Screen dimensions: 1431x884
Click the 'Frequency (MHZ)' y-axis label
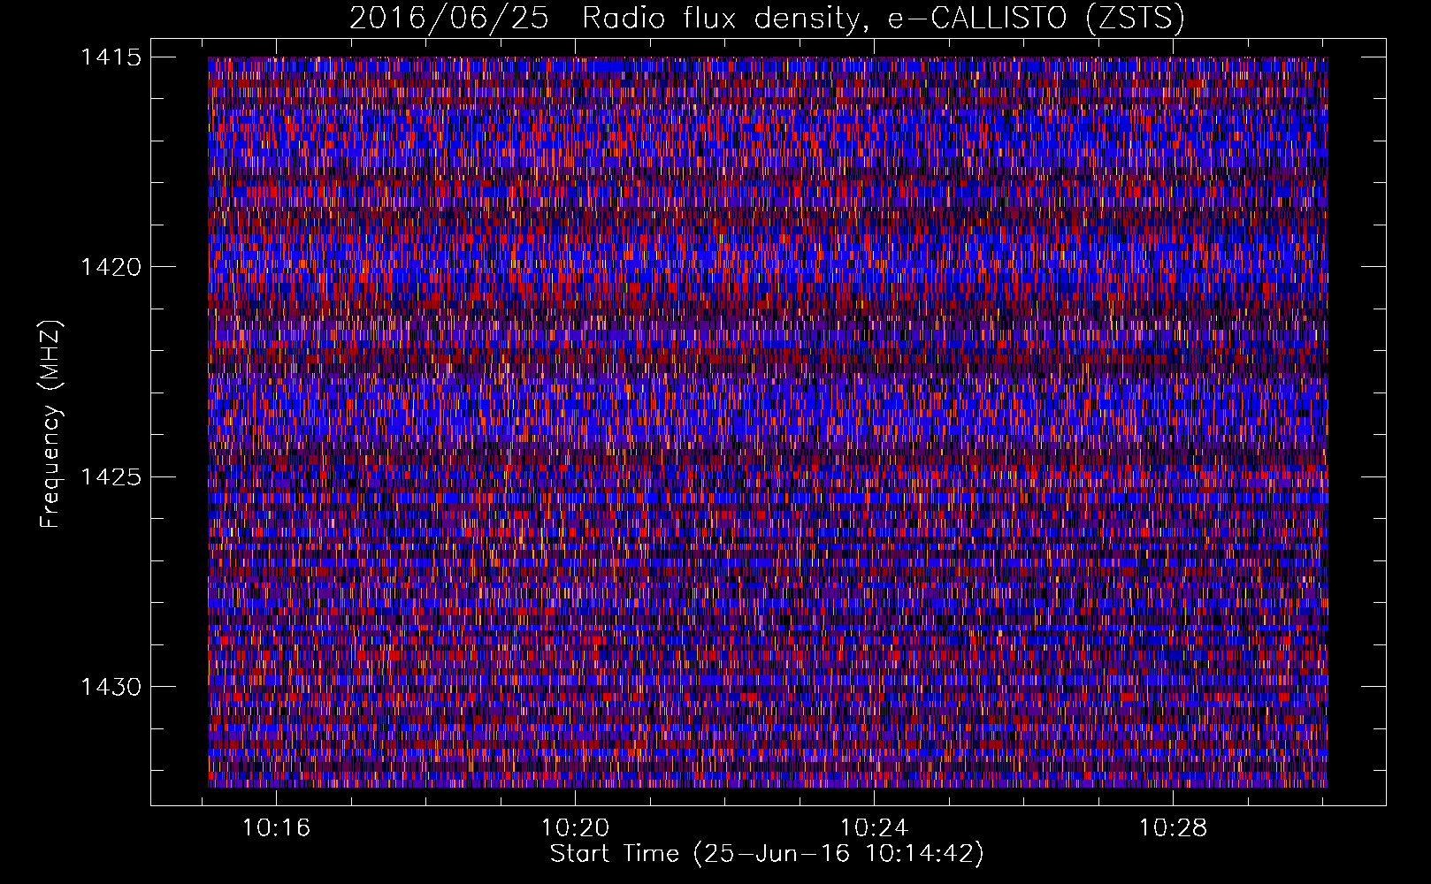tap(50, 424)
